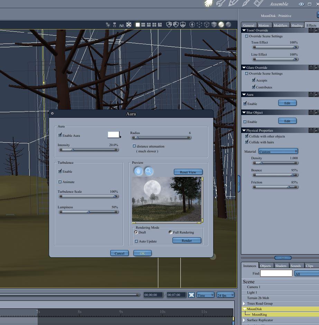Expand Trees Road Group in scene tree

coord(244,304)
